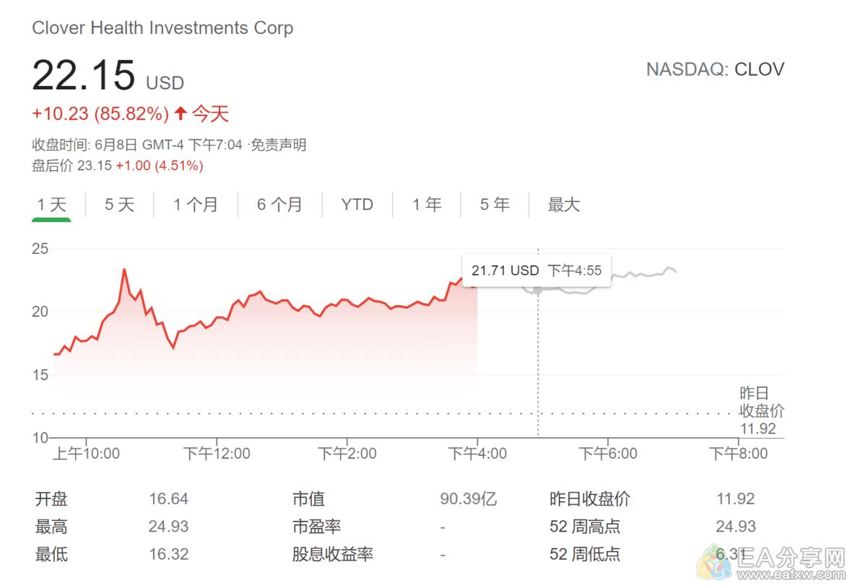847x585 pixels.
Task: Click the red peak near 25 on chart
Action: (x=124, y=269)
